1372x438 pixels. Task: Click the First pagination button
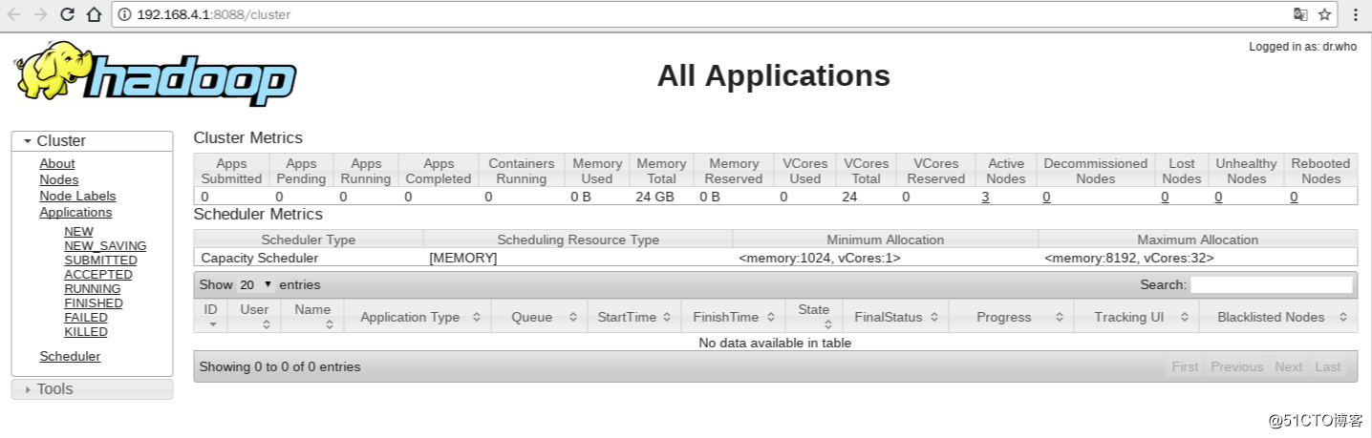(1185, 366)
